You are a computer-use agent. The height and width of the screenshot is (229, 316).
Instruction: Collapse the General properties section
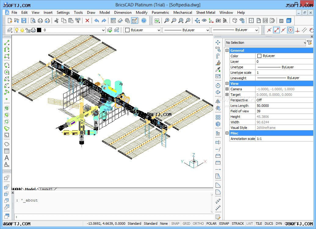227,50
